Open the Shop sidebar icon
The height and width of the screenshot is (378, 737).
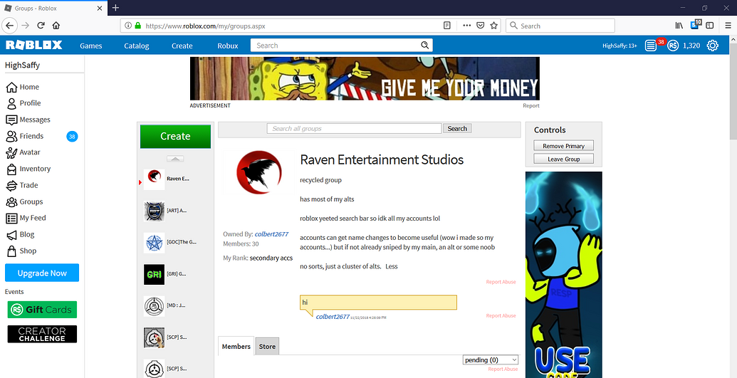(x=12, y=251)
